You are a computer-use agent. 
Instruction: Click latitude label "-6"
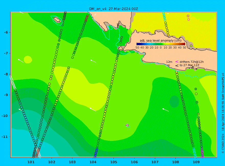tap(6, 32)
